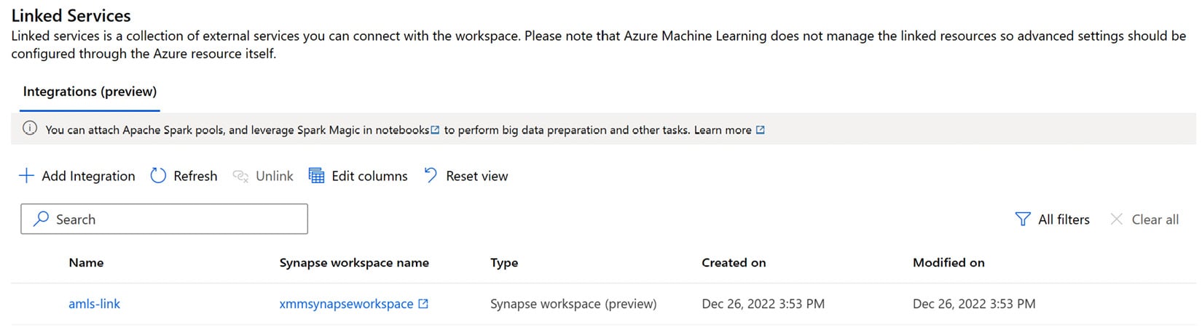Click the funnel icon for All filters

pos(1023,220)
